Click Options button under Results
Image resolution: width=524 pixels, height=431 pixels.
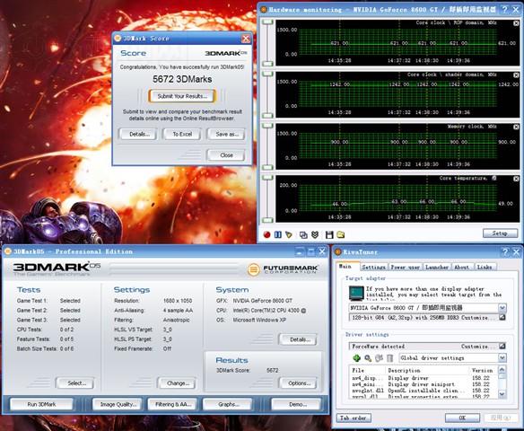coord(298,383)
